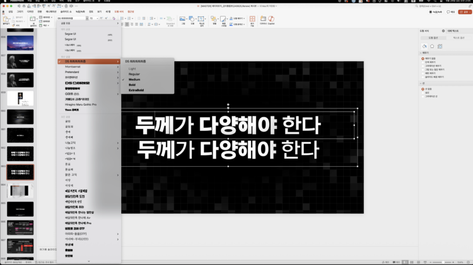The width and height of the screenshot is (473, 265).
Task: Choose ExtraBold weight from the font submenu
Action: click(137, 90)
